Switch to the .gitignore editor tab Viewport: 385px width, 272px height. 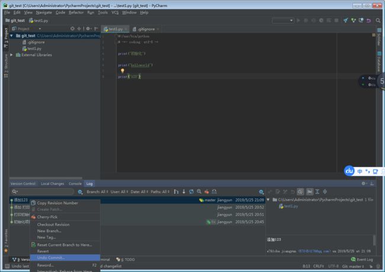pyautogui.click(x=146, y=29)
